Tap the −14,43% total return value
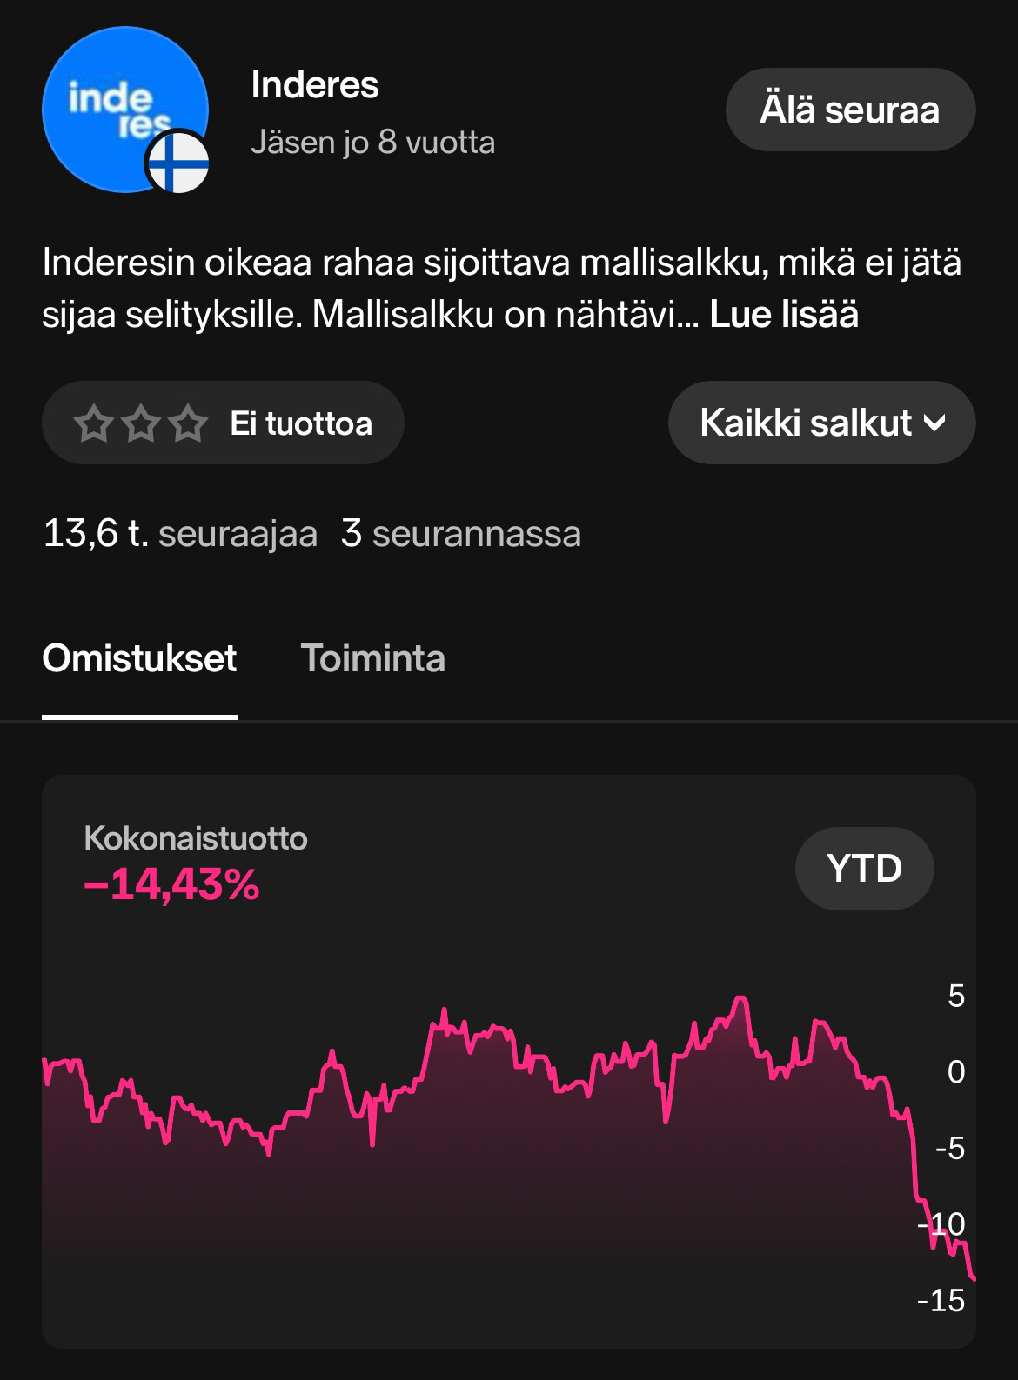 (171, 885)
